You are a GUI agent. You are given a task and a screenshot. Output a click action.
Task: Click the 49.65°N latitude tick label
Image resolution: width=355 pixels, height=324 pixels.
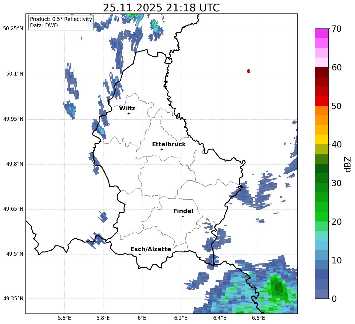pos(13,209)
